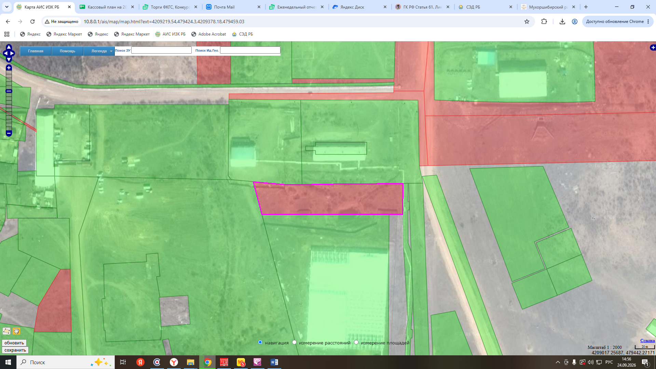Activate the hand pan tool
This screenshot has width=656, height=369.
(16, 331)
